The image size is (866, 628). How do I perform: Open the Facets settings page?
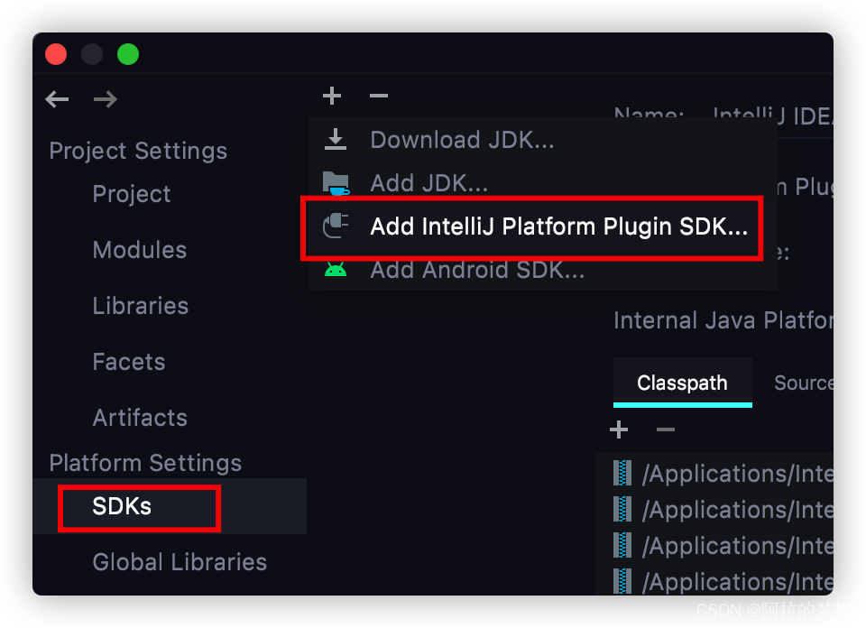(x=129, y=362)
